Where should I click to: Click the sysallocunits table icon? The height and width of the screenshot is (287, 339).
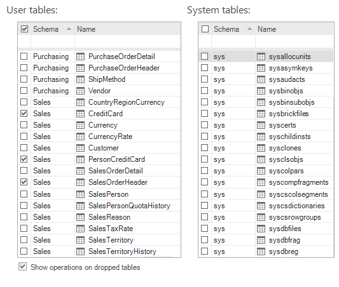[x=261, y=57]
